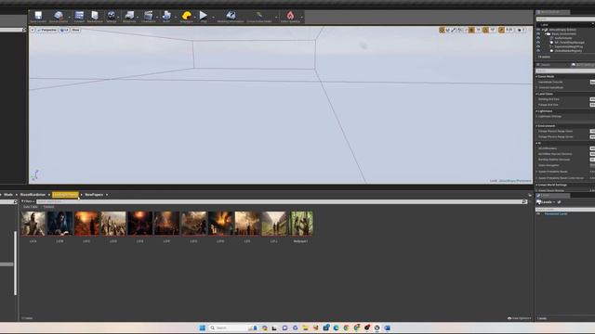Toggle viewport scale snapping icon
Screen dimensions: 595x334
(x=501, y=30)
